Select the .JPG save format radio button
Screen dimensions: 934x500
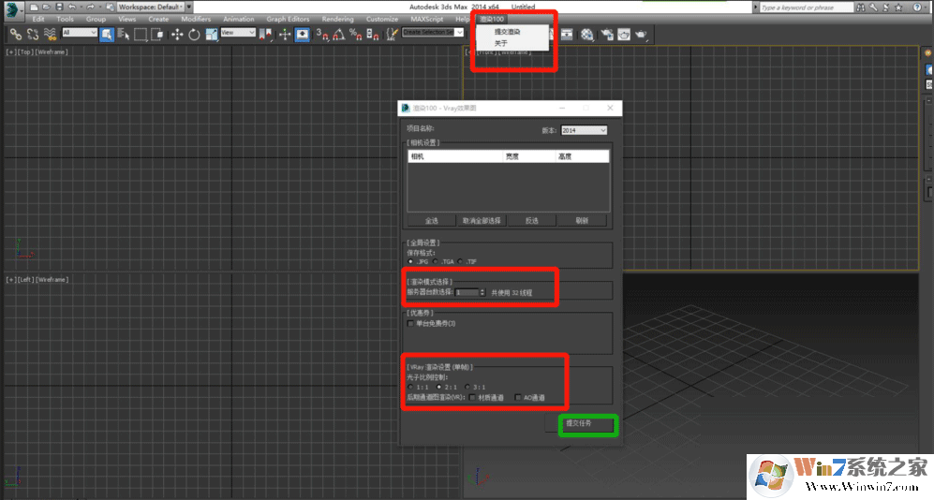pos(410,261)
